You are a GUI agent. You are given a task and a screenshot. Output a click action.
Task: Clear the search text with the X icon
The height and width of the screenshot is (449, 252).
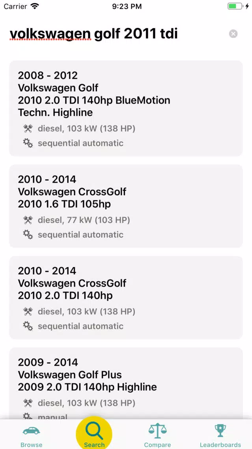233,34
